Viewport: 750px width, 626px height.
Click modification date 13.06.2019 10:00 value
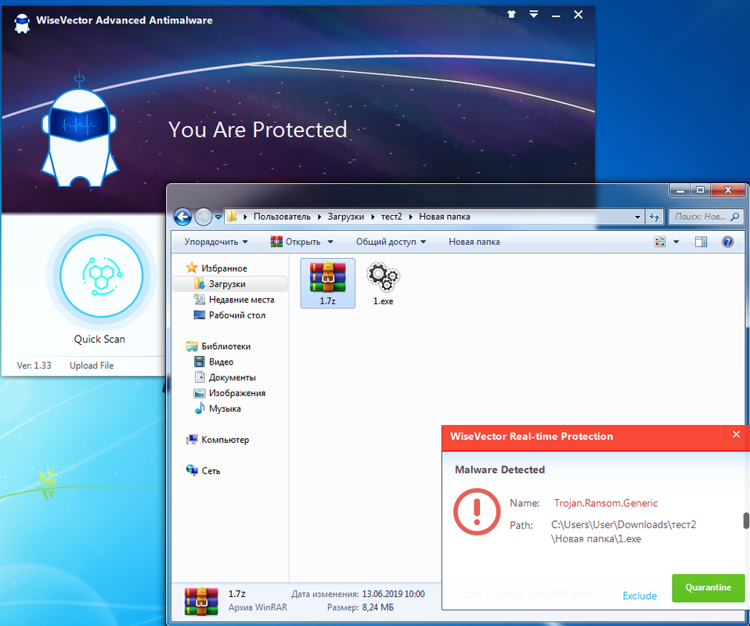(393, 594)
